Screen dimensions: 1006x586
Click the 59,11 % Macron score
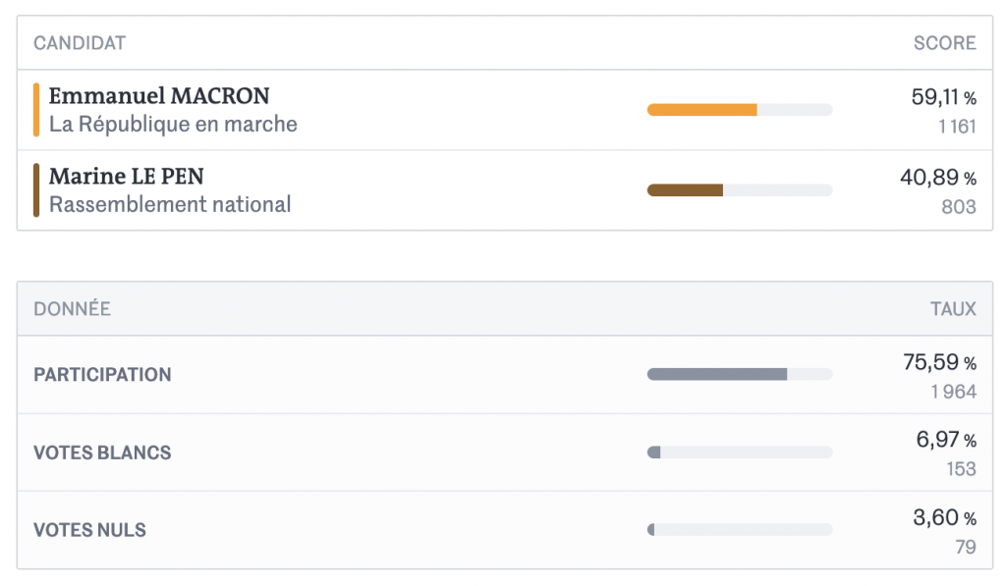pyautogui.click(x=944, y=97)
